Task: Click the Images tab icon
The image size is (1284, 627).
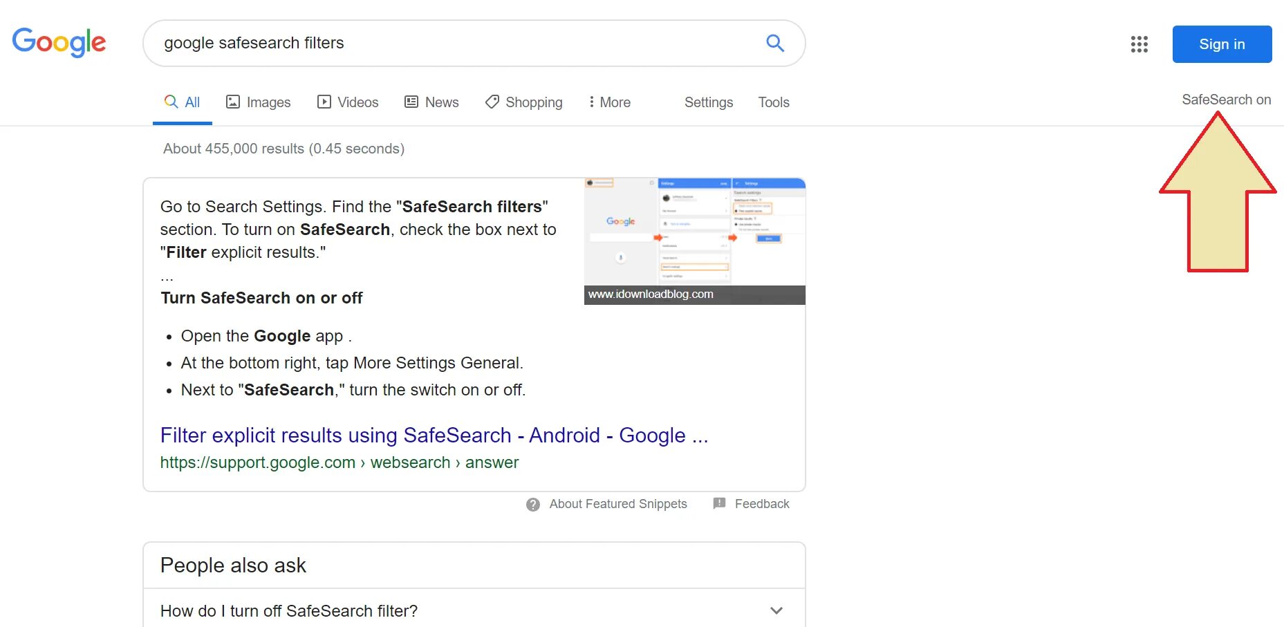Action: [x=233, y=102]
